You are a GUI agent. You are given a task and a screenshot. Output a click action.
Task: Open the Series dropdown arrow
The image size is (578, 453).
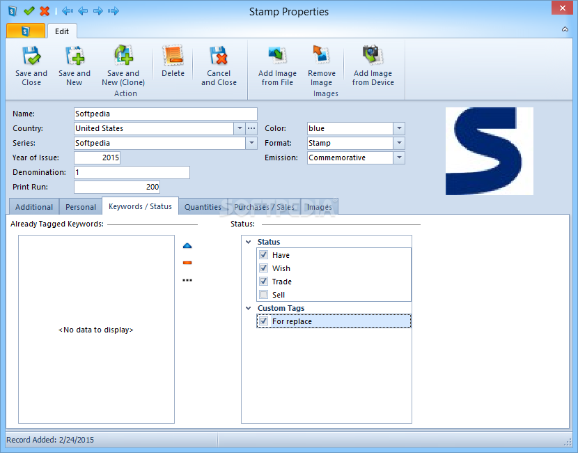click(x=251, y=143)
